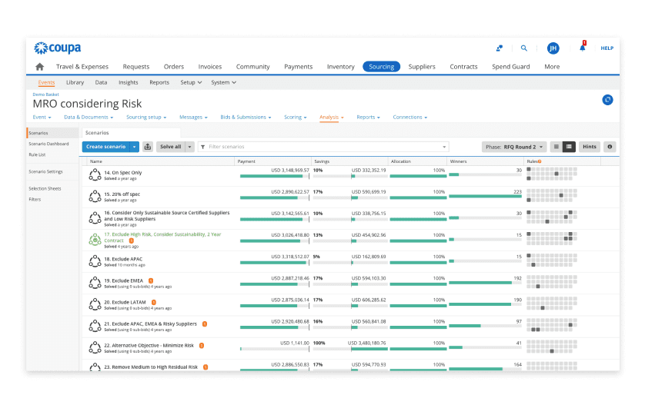Click the info icon next to Hints
Screen dimensions: 645x408
pyautogui.click(x=610, y=147)
